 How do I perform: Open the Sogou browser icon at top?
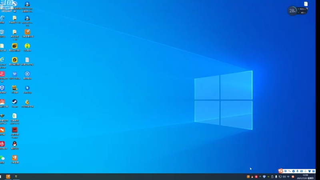click(x=14, y=4)
